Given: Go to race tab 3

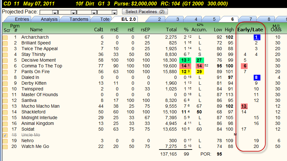Looking at the screenshot, I should (177, 19).
